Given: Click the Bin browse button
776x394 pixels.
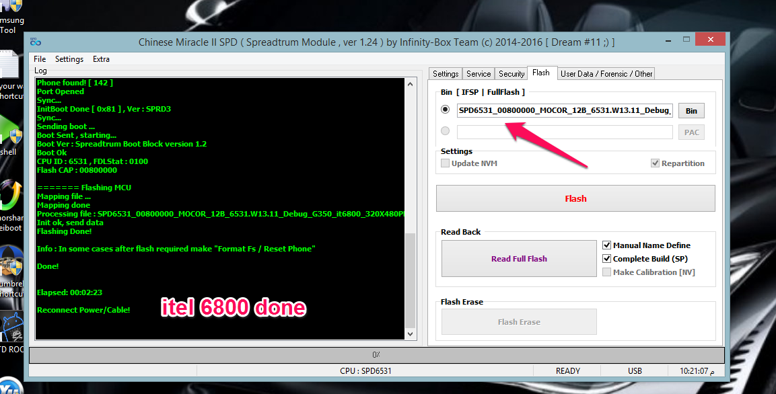Looking at the screenshot, I should (691, 111).
